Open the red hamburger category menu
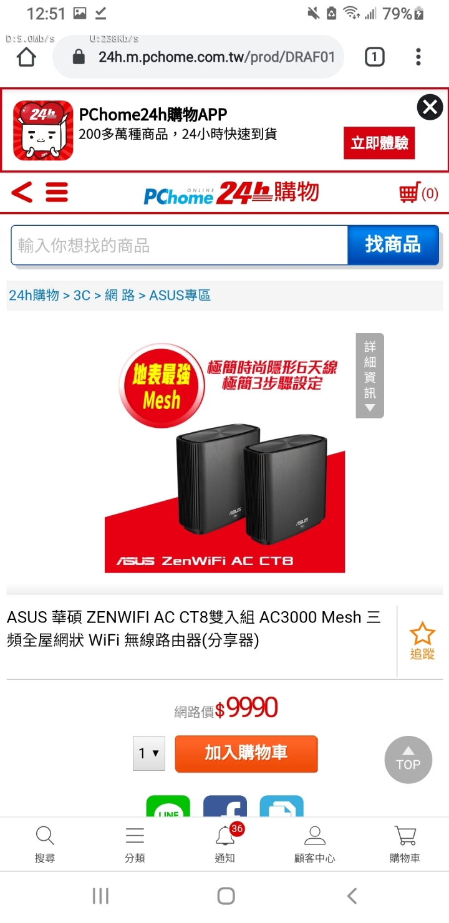 click(x=57, y=192)
